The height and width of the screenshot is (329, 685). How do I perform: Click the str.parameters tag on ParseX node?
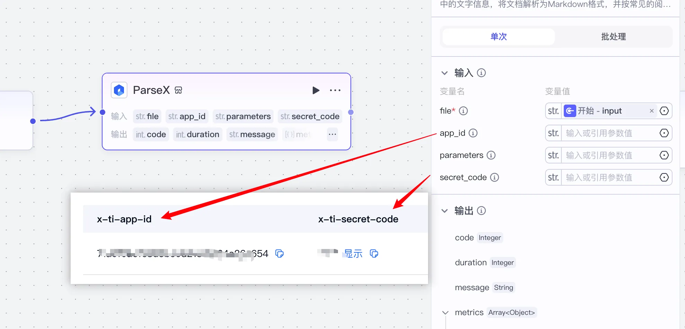pos(243,116)
